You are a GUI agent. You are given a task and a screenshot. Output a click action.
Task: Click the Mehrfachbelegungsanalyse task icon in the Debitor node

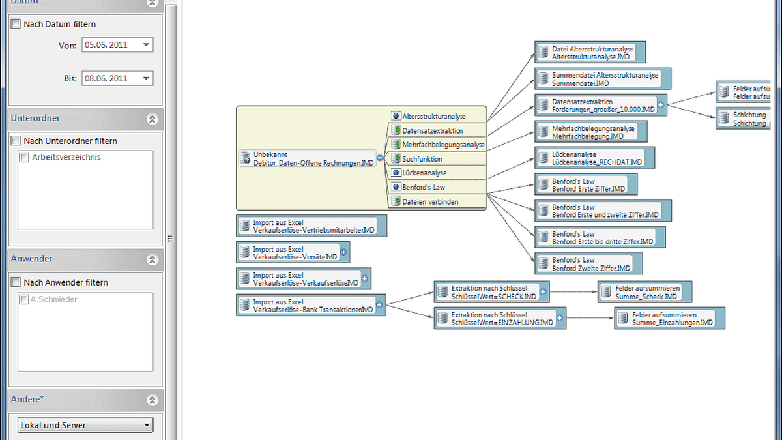tap(396, 144)
